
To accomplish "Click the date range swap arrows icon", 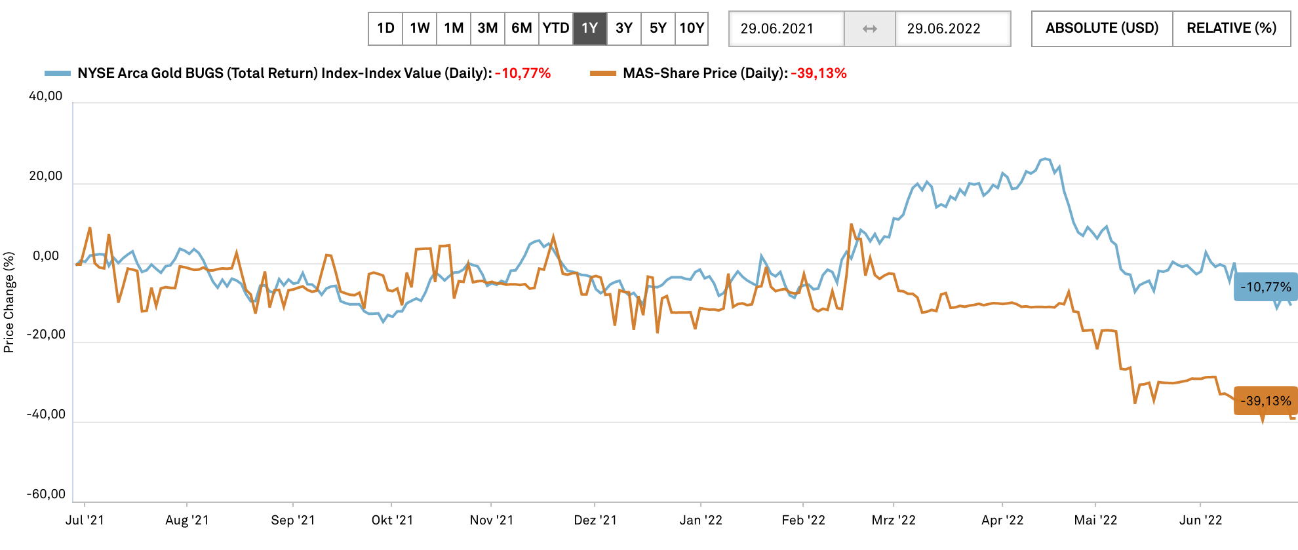I will click(x=869, y=29).
